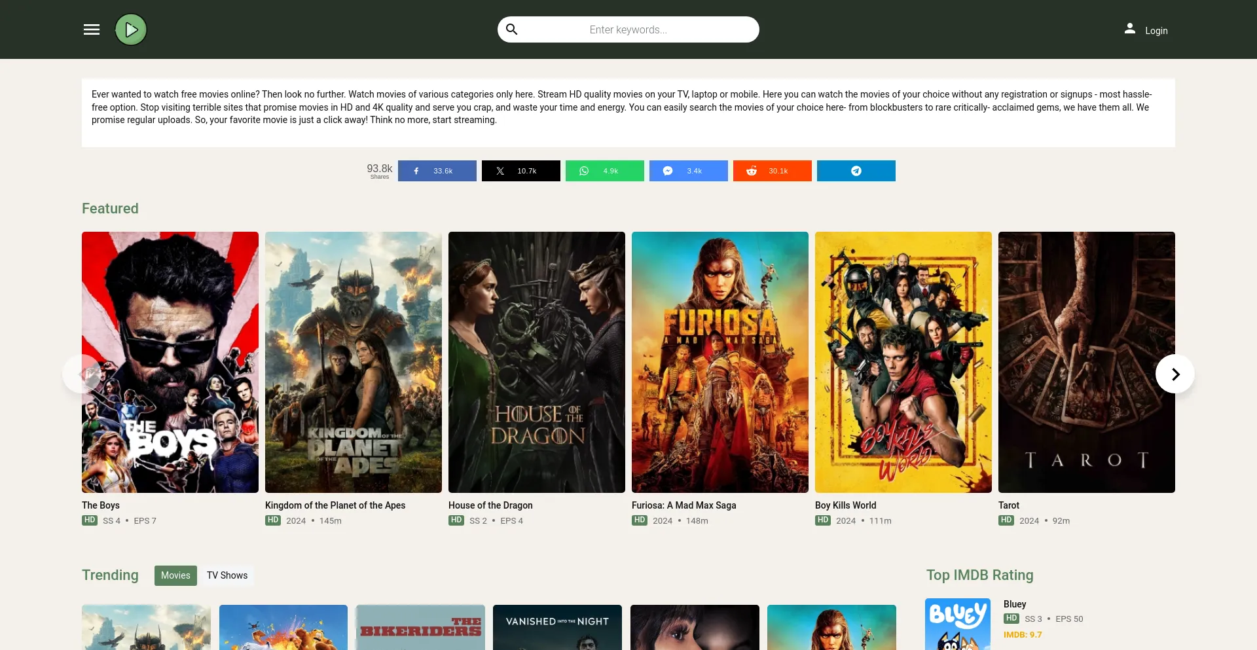The image size is (1257, 650).
Task: Click Boy Kills World title link
Action: tap(846, 505)
